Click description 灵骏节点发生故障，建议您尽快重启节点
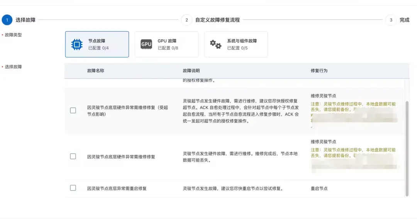This screenshot has height=224, width=417. (234, 188)
